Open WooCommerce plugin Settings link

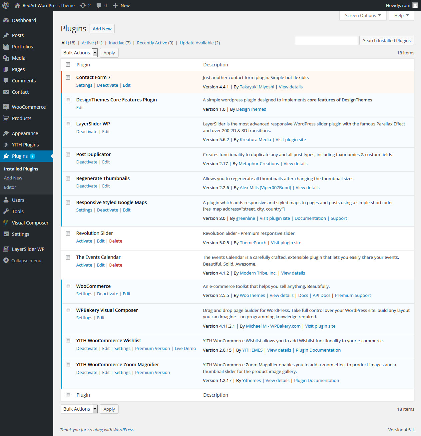(x=84, y=294)
